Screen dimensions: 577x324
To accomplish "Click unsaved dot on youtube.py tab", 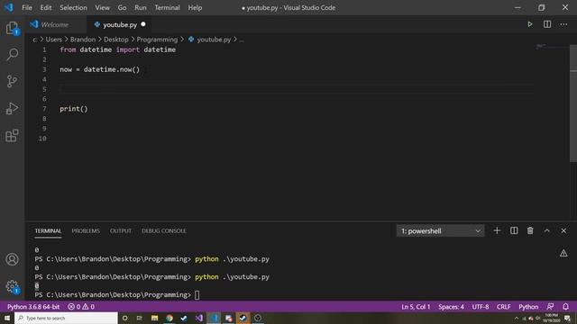I will pos(143,24).
